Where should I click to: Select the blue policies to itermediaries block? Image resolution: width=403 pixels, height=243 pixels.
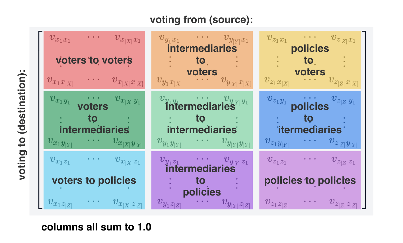[310, 120]
